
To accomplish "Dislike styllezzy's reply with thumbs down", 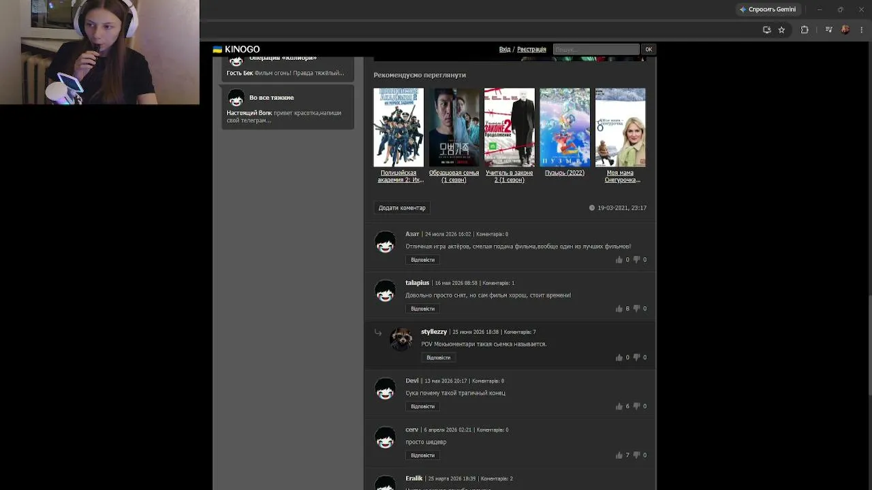I will (636, 358).
